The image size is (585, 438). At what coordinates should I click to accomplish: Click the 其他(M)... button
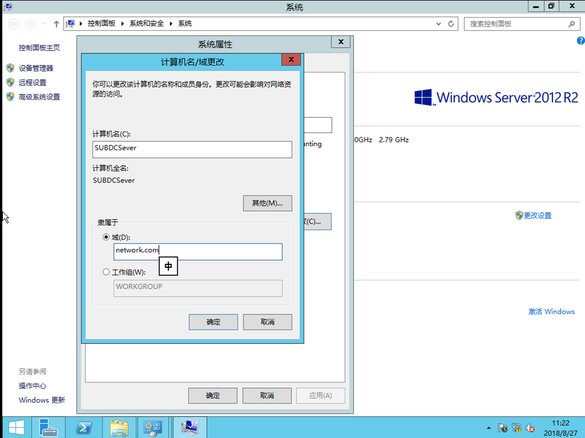[x=268, y=203]
